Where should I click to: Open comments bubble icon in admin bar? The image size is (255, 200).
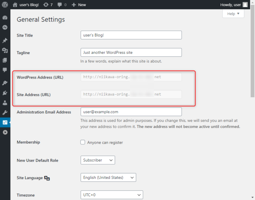pyautogui.click(x=59, y=5)
